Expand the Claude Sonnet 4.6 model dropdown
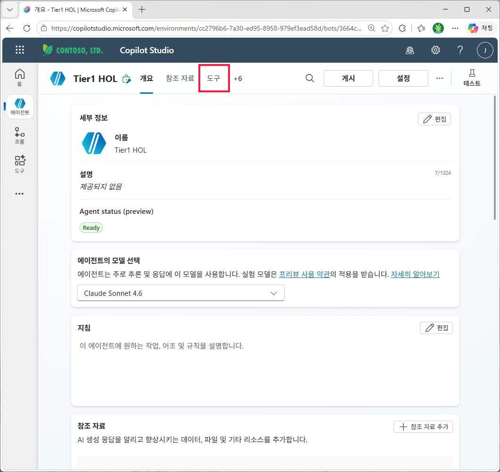Screen dimensions: 500x472 (181, 293)
